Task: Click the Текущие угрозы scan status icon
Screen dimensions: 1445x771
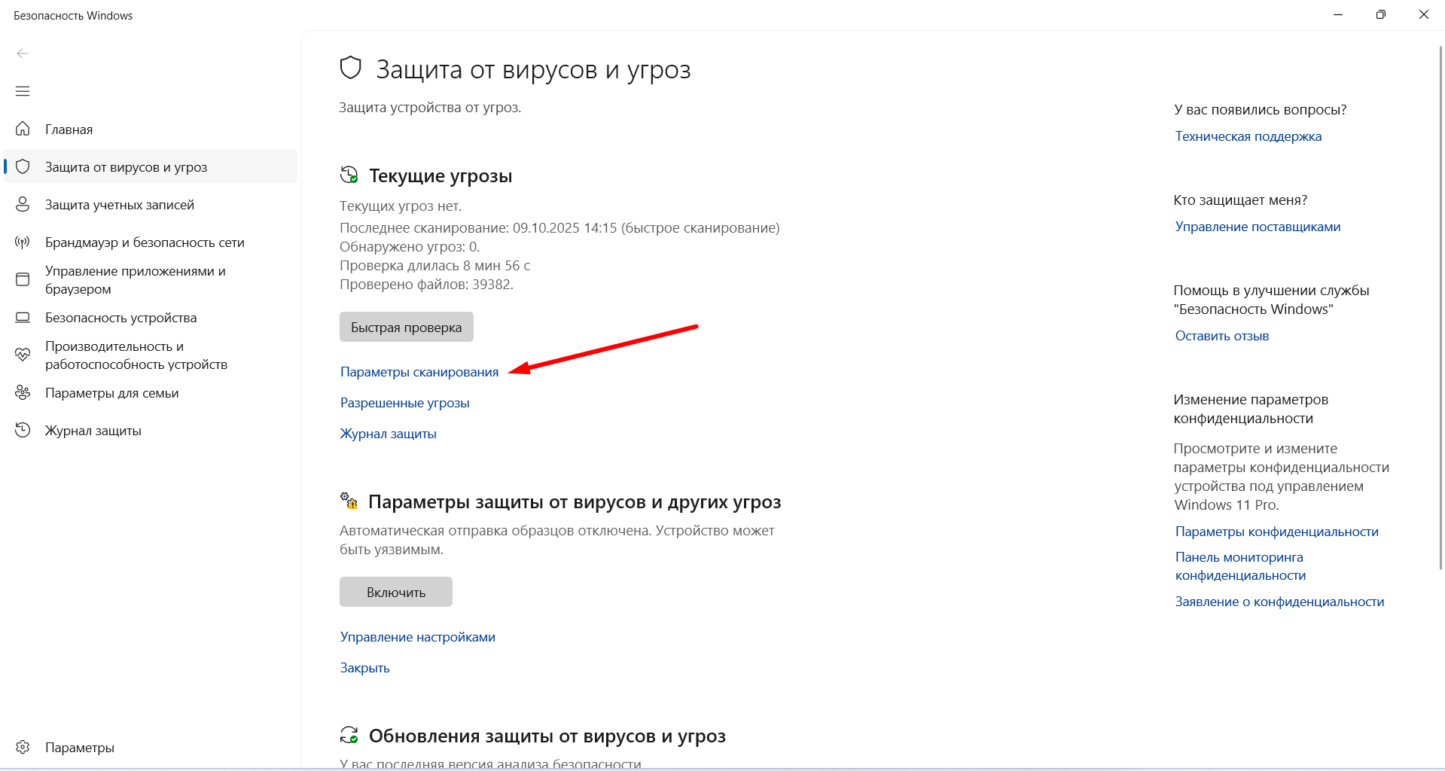Action: (349, 175)
